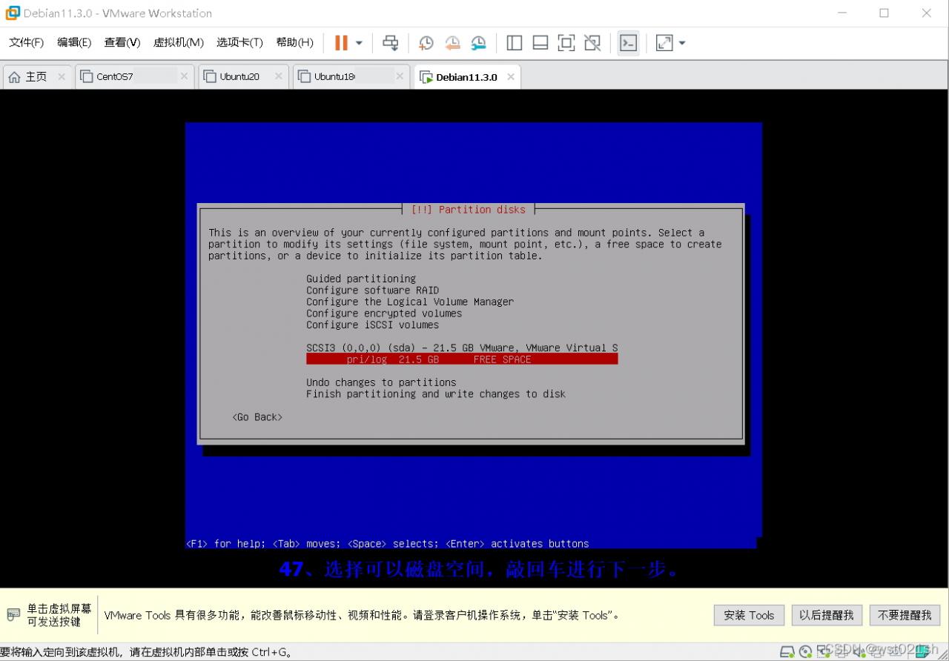Click the 安装 Tools button

pos(749,615)
